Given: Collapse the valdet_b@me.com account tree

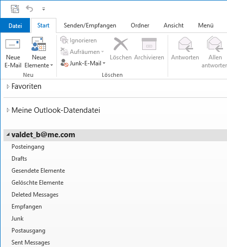Looking at the screenshot, I should [8, 135].
